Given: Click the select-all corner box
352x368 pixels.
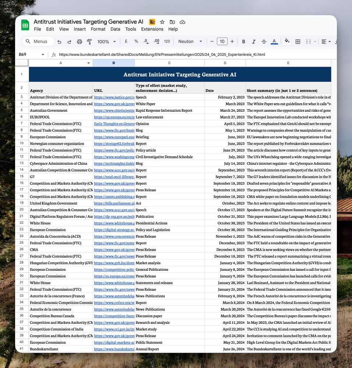Looking at the screenshot, I should pos(22,63).
